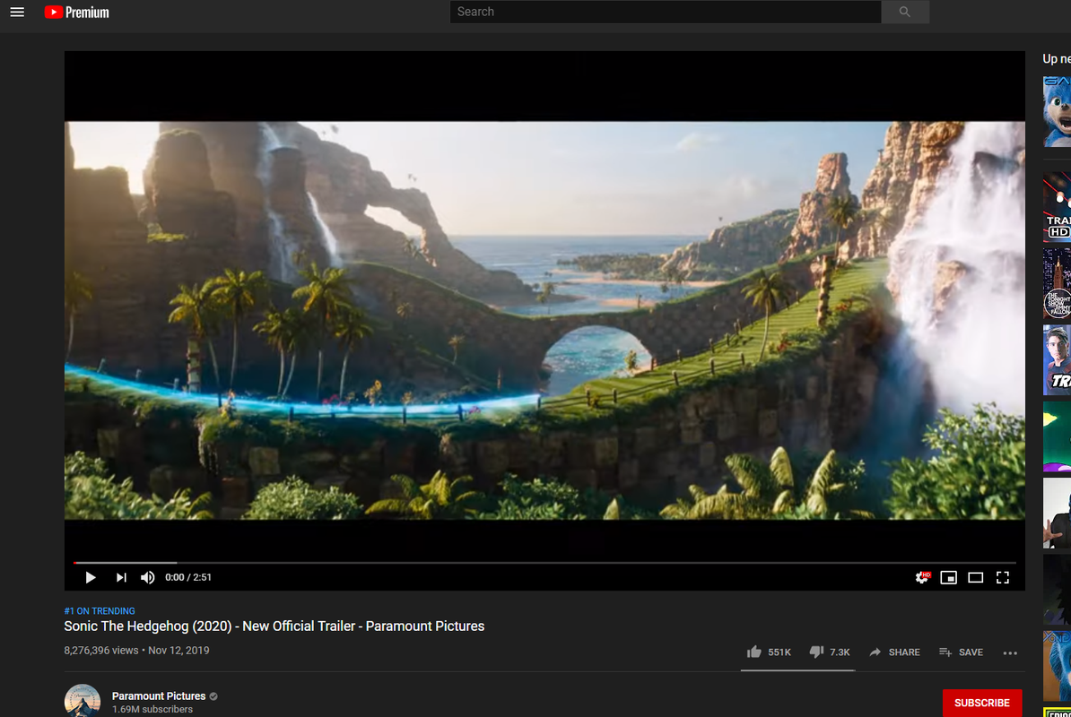Viewport: 1071px width, 717px height.
Task: Click the 0:00 / 2:51 time display
Action: point(188,578)
